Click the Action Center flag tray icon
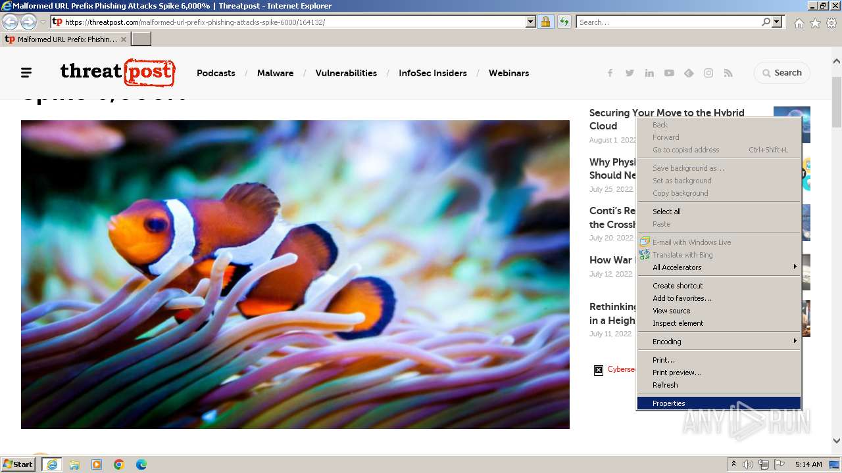This screenshot has width=842, height=473. click(780, 464)
